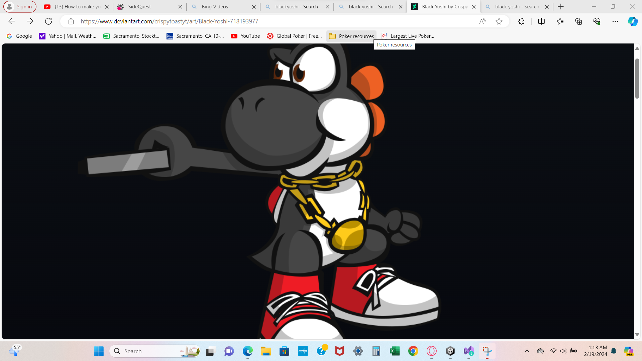Image resolution: width=642 pixels, height=361 pixels.
Task: Toggle the favorites star for this page
Action: coord(499,21)
